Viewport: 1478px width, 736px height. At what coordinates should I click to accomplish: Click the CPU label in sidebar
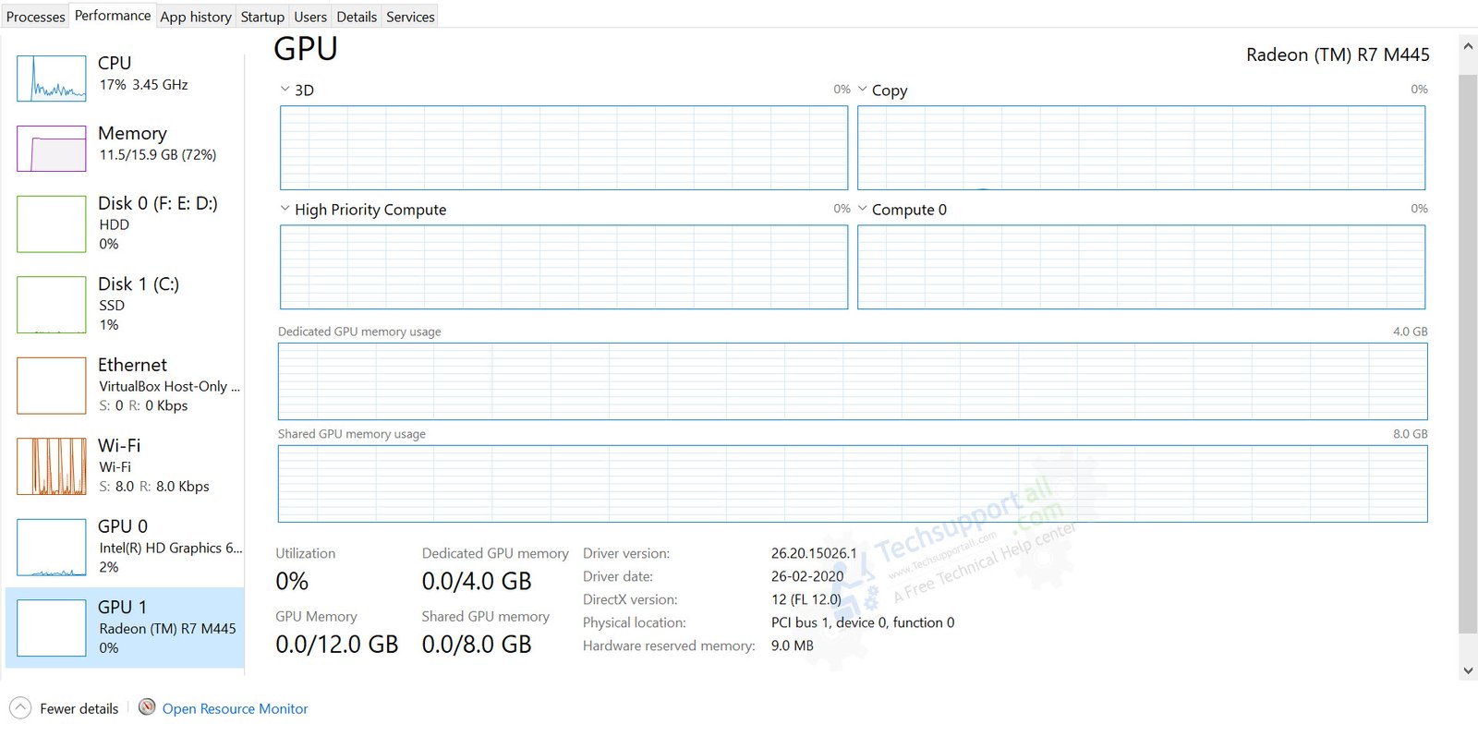[x=115, y=63]
